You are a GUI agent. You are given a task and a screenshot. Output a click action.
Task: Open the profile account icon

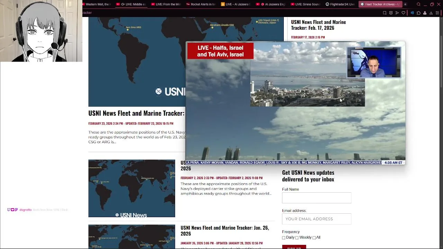(x=425, y=13)
